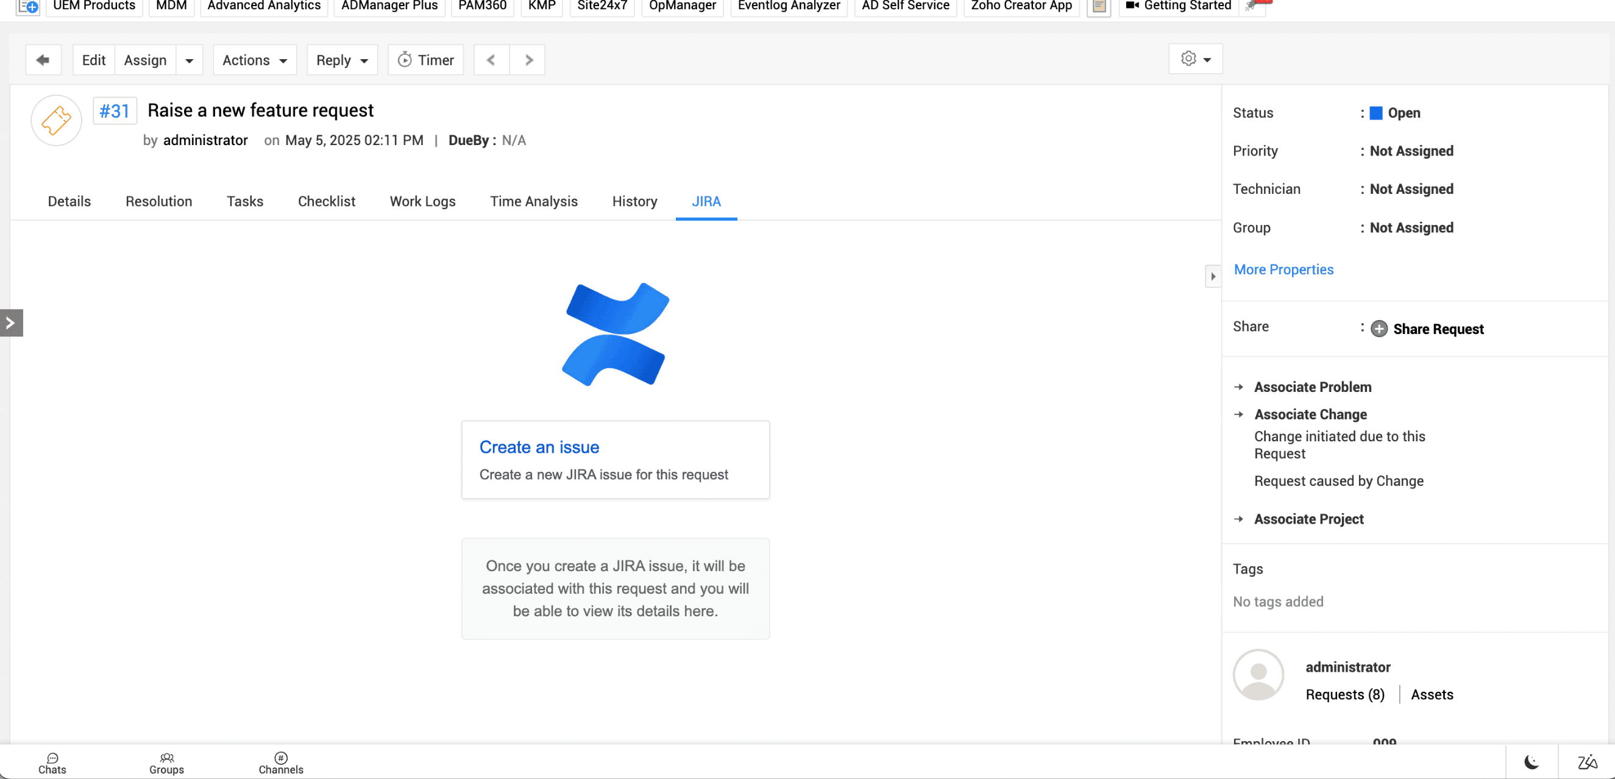Click Associate Change
The height and width of the screenshot is (779, 1615).
[x=1311, y=414]
